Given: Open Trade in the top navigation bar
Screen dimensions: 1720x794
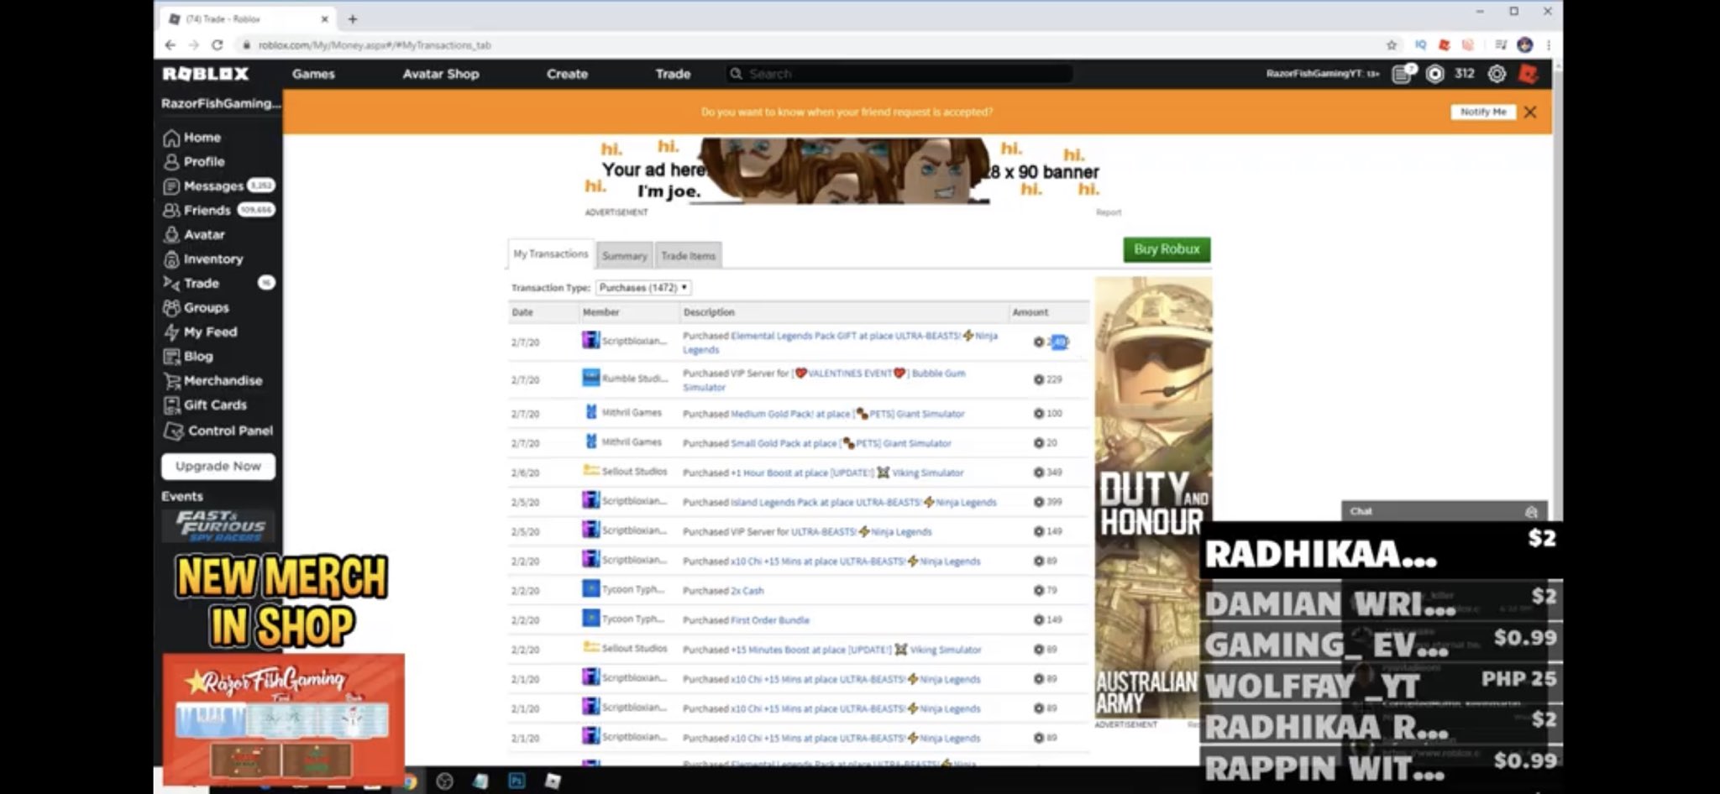Looking at the screenshot, I should (673, 74).
